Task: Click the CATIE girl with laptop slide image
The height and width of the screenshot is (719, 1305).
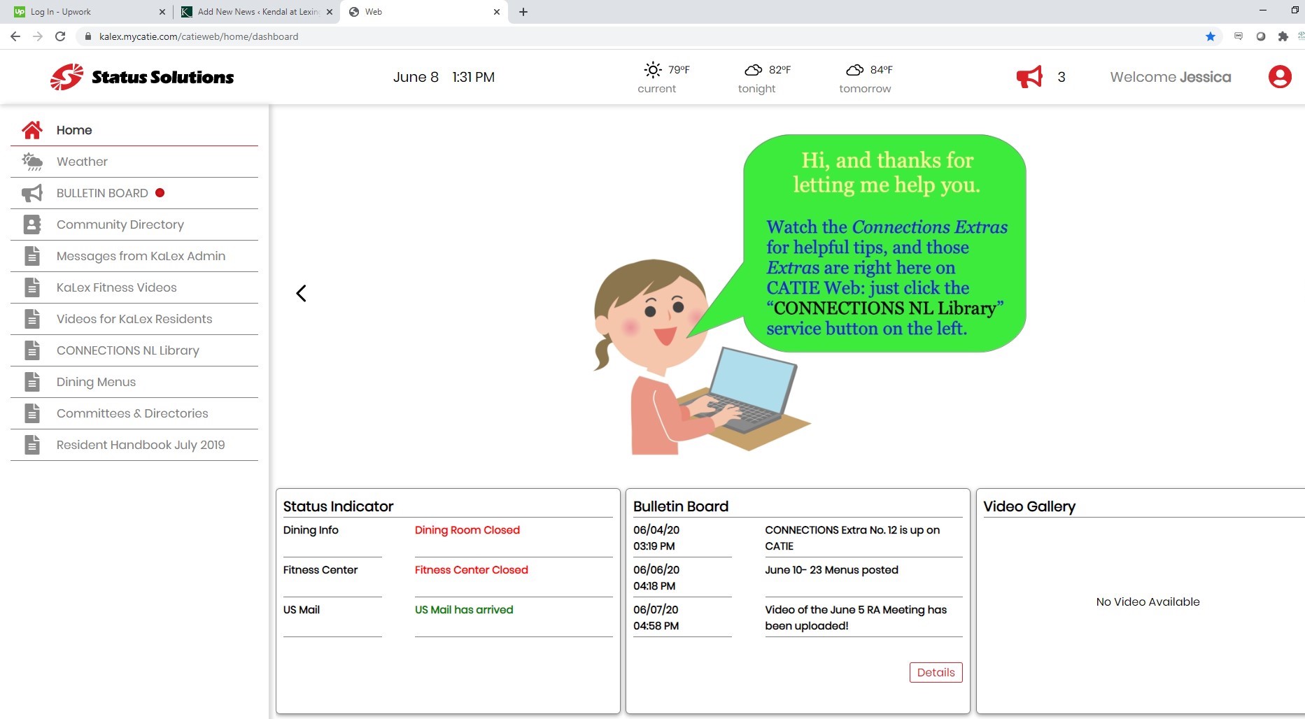Action: pyautogui.click(x=809, y=294)
